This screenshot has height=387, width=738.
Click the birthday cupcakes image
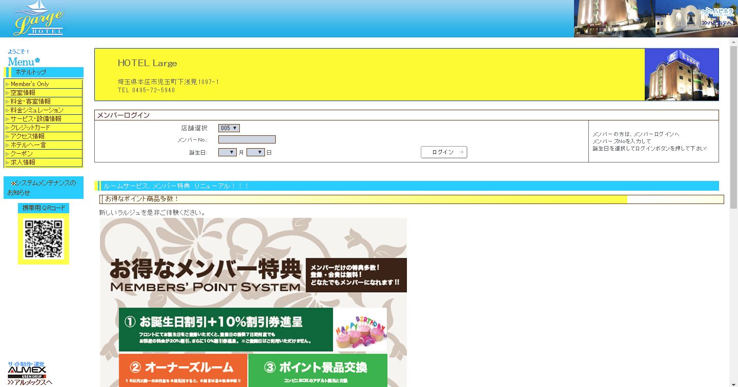point(360,330)
